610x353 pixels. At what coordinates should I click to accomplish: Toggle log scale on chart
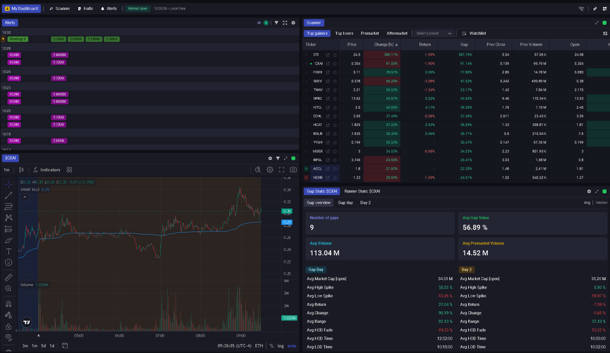[x=281, y=346]
